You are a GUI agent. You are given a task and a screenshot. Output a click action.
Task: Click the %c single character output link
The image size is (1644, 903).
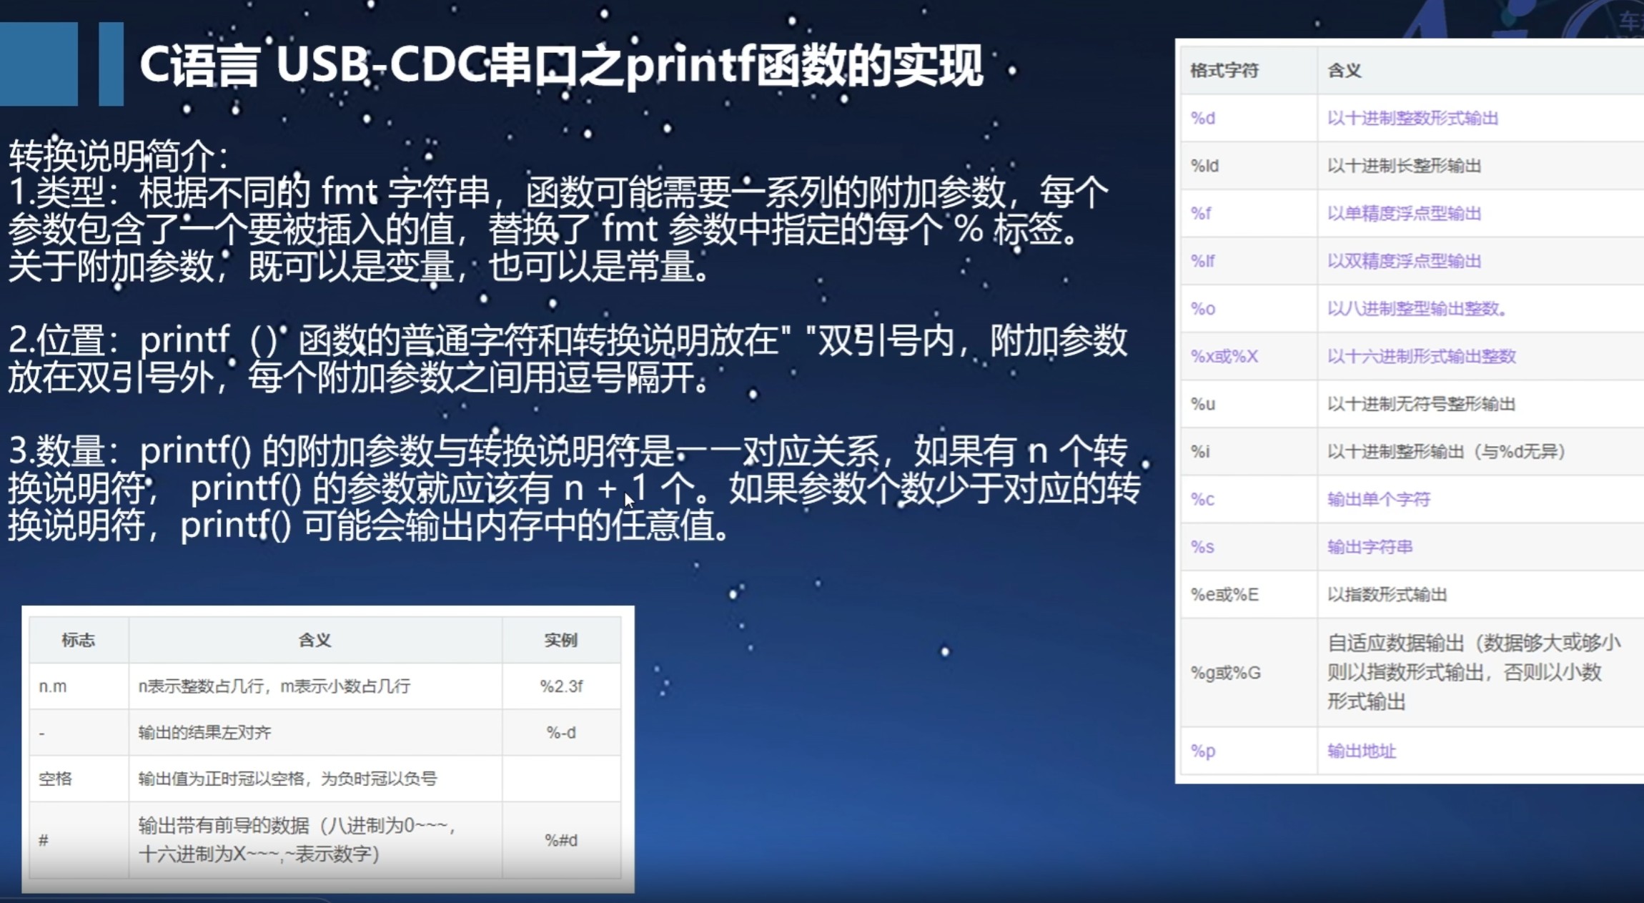(1204, 498)
